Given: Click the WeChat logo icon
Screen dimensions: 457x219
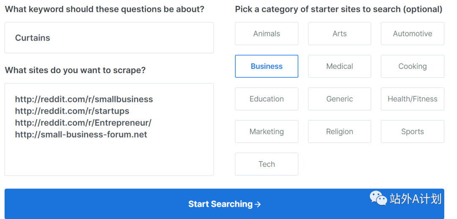Looking at the screenshot, I should pyautogui.click(x=378, y=198).
